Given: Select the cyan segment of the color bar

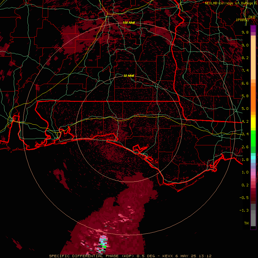Looking at the screenshot, I should 253,157.
